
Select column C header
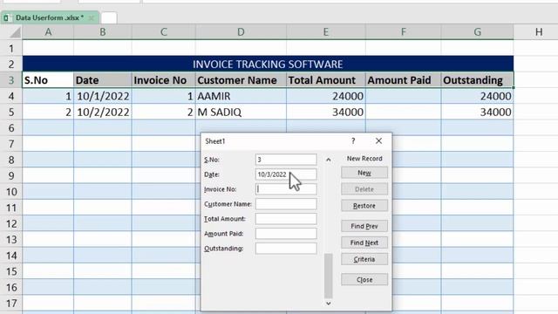[163, 32]
